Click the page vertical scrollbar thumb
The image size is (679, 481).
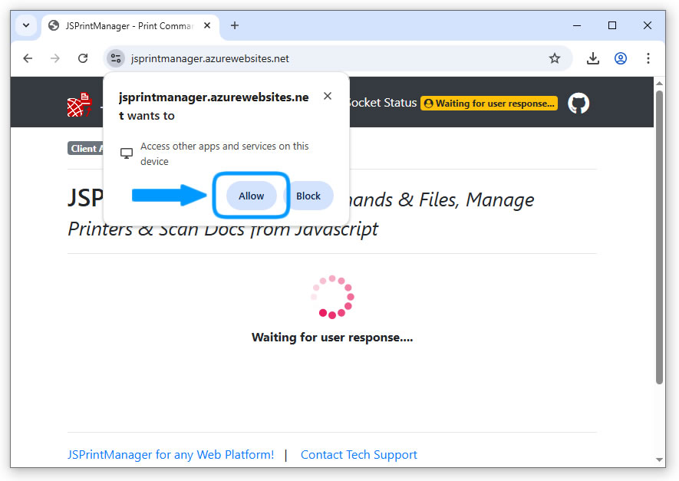tap(659, 237)
